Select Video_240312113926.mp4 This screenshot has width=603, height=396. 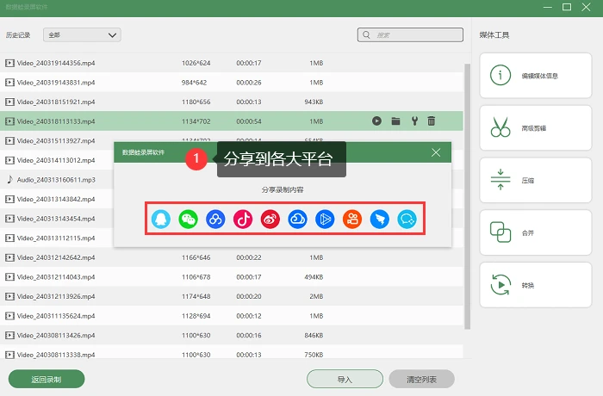[x=232, y=296]
